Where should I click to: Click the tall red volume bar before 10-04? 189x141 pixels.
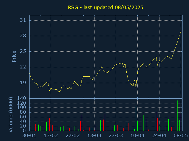[x=136, y=118]
